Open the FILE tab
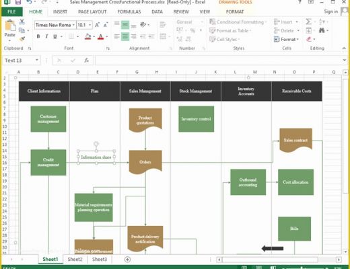Screen dimensions: 350x269 coord(11,11)
